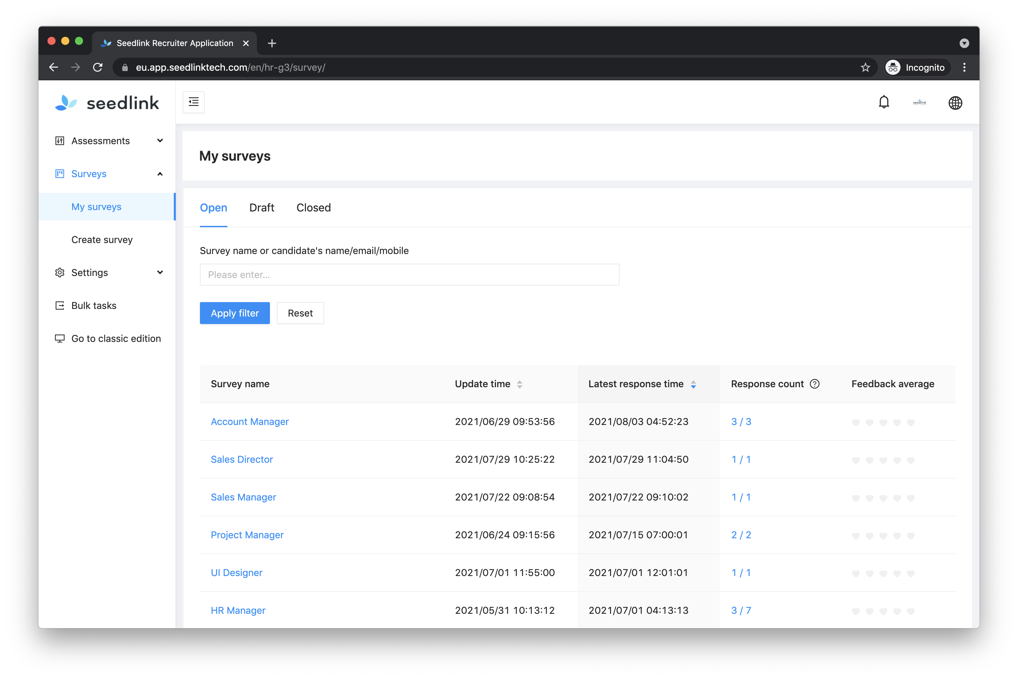Click the Seedlink logo
The width and height of the screenshot is (1018, 679).
[107, 103]
